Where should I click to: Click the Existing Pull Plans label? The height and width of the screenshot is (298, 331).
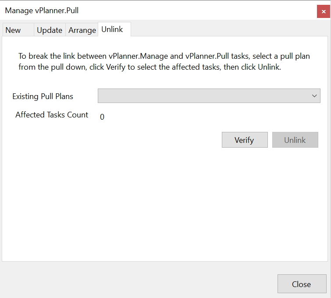(x=43, y=96)
